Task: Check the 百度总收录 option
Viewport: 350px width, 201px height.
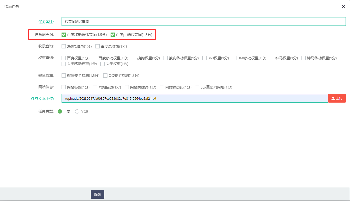Action: (98, 46)
